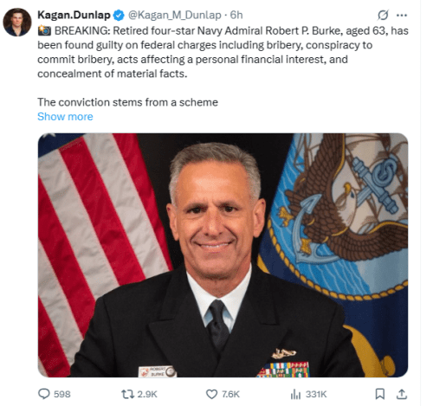Bookmark this post
433x406 pixels.
pos(380,394)
